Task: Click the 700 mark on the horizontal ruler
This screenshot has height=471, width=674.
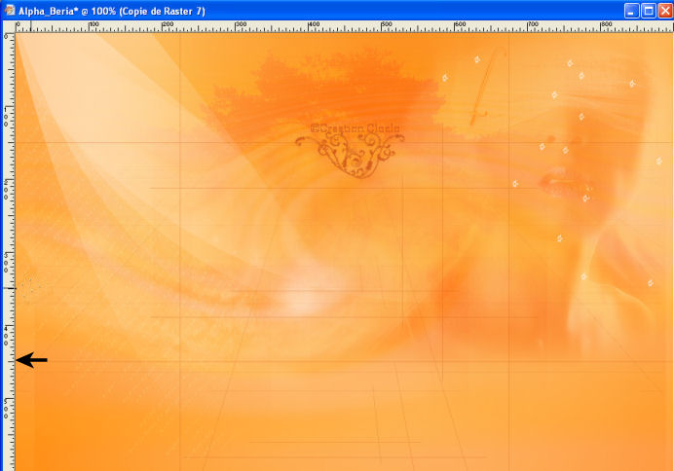Action: (x=532, y=26)
